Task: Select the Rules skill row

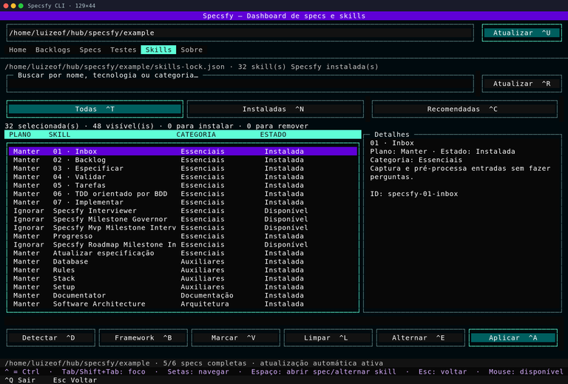Action: tap(183, 270)
